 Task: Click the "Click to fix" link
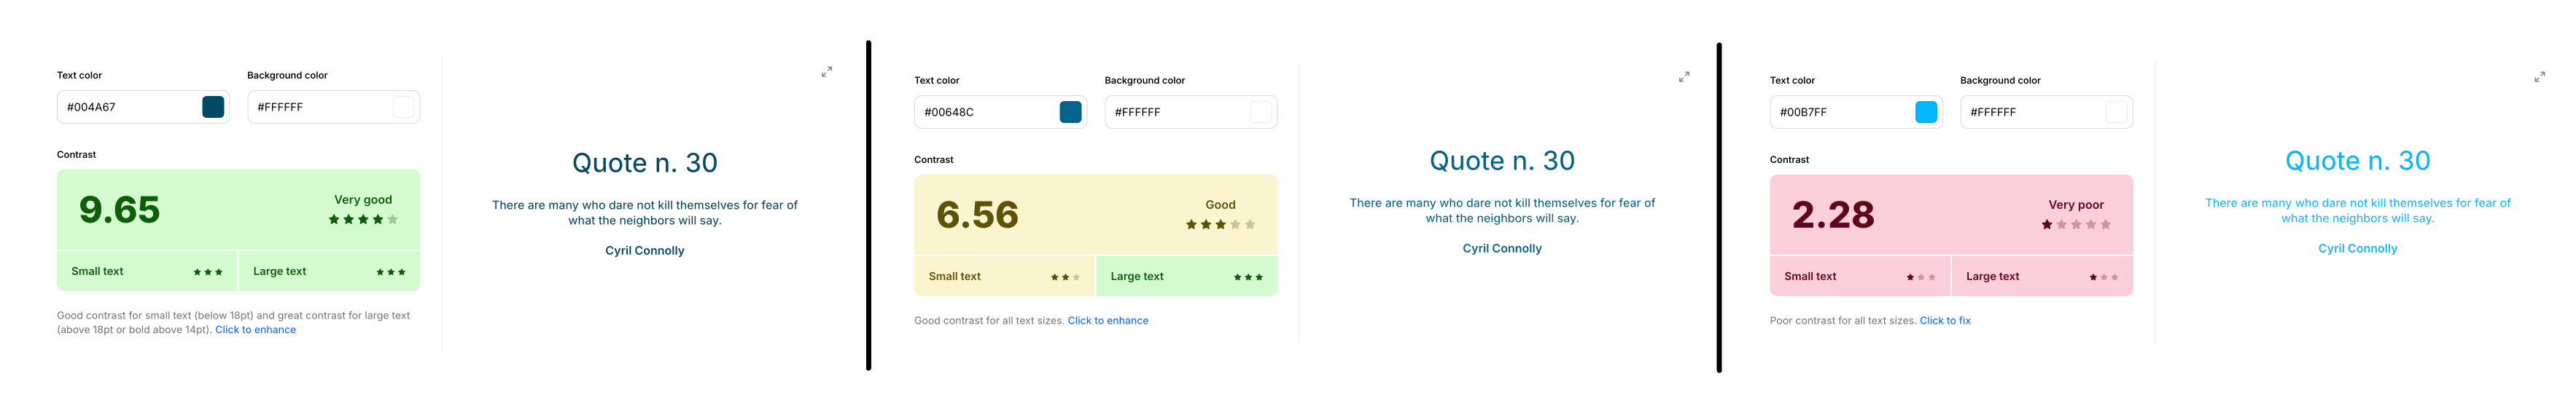click(1944, 322)
